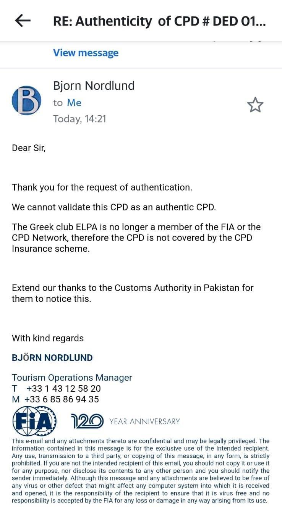Tap the Greek club ELPA paragraph
Viewport: 282px width, 512px height.
(136, 237)
